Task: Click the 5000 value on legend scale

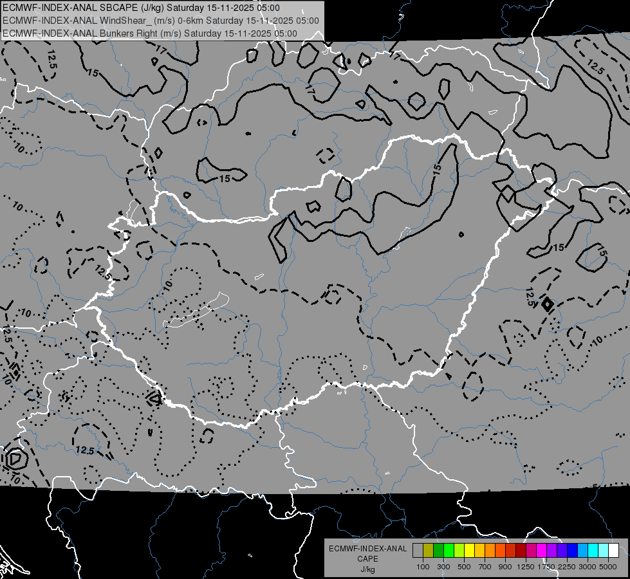Action: coord(608,567)
